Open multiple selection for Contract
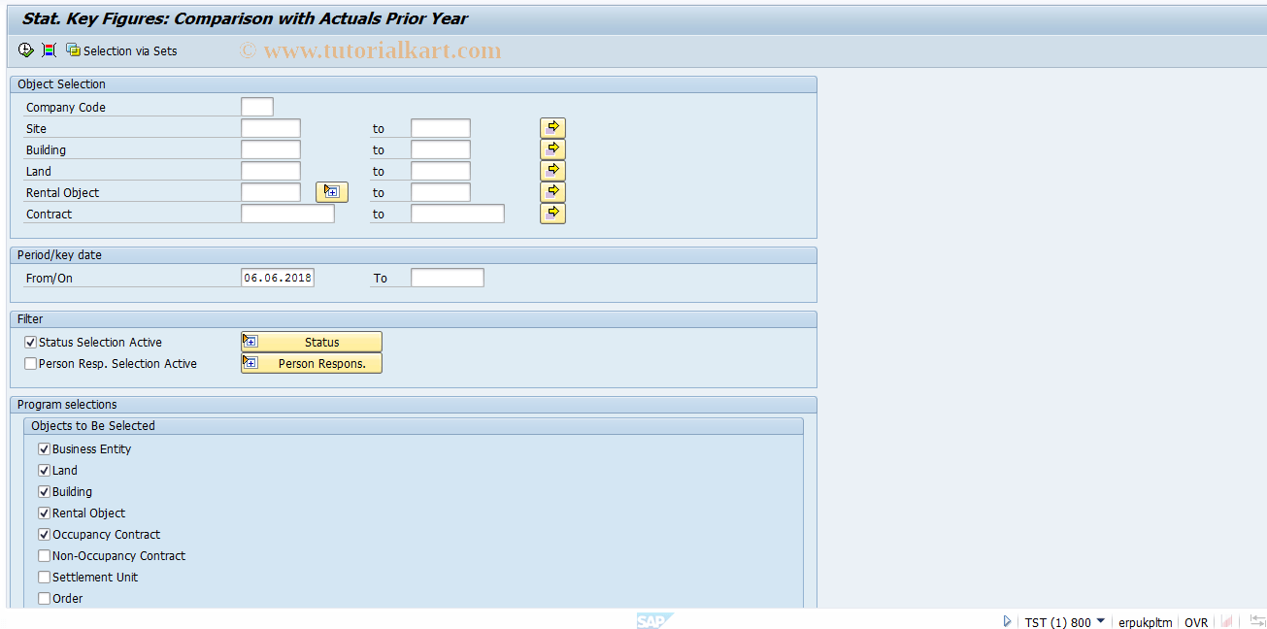The image size is (1267, 629). [x=551, y=213]
